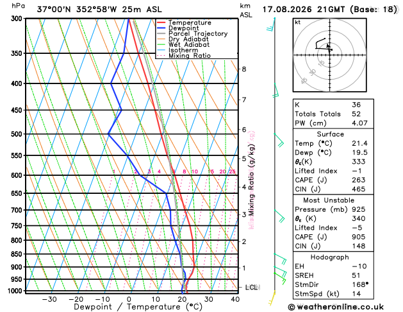Click the wind barb at the 500 hPa level

[x=279, y=141]
